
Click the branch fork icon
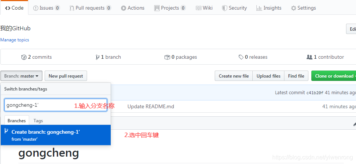click(98, 57)
